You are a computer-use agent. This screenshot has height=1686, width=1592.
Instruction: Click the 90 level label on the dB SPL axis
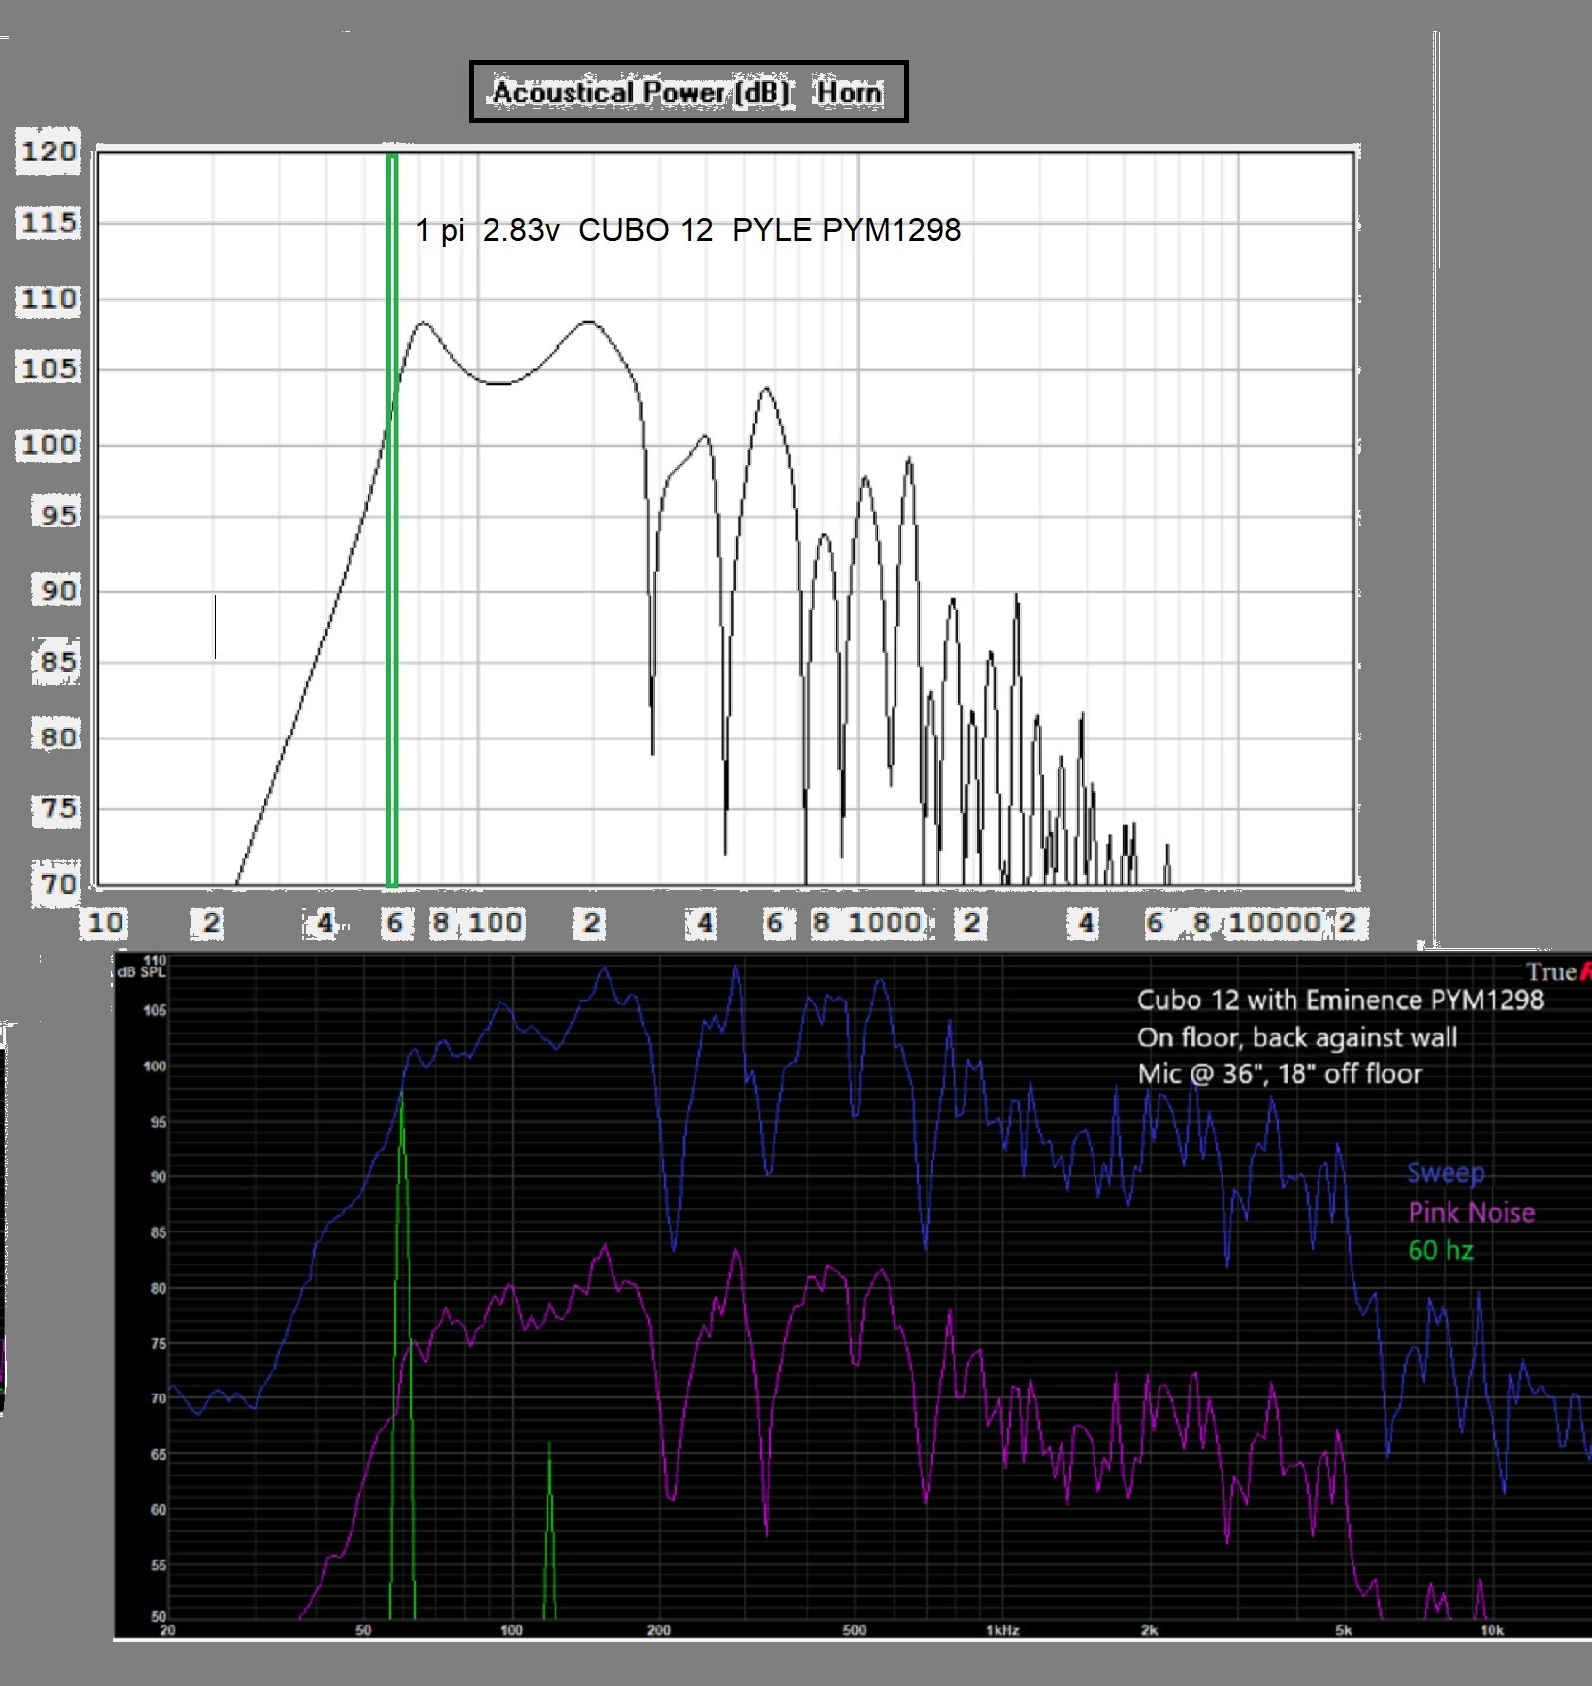point(158,1177)
